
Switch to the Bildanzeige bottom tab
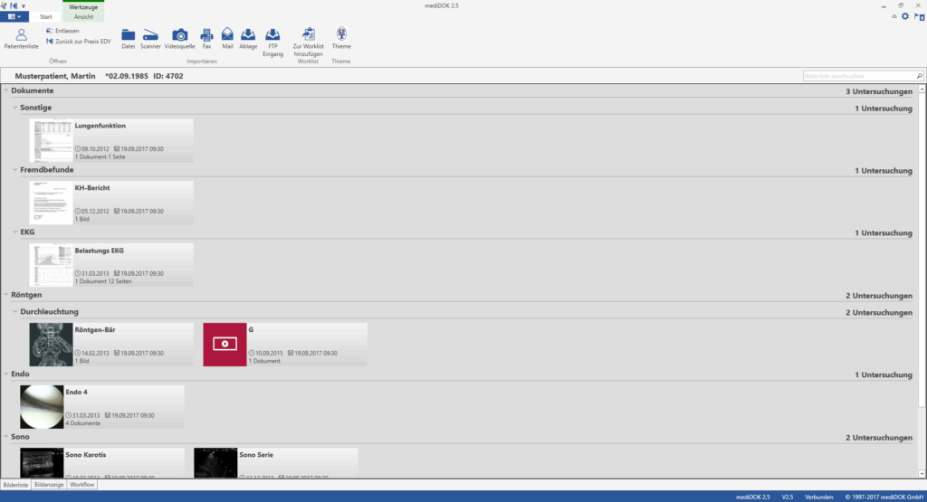49,485
